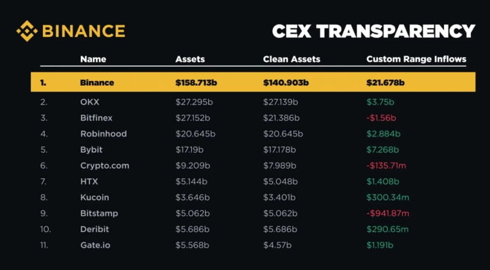The height and width of the screenshot is (270, 490).
Task: Select the Name column header
Action: (93, 60)
